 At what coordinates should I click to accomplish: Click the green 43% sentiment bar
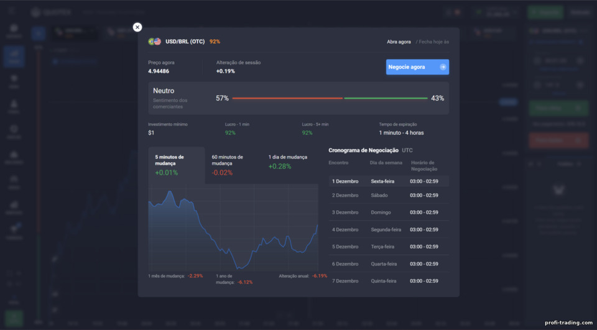[x=386, y=98]
